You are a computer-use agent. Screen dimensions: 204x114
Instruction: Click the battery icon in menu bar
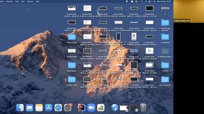pos(137,1)
